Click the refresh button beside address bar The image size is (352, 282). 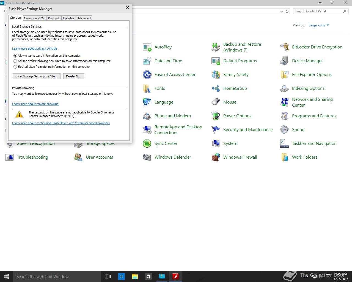pos(287,12)
